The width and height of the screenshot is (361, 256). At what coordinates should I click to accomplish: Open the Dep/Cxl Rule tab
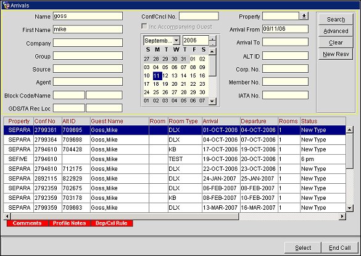pos(112,223)
